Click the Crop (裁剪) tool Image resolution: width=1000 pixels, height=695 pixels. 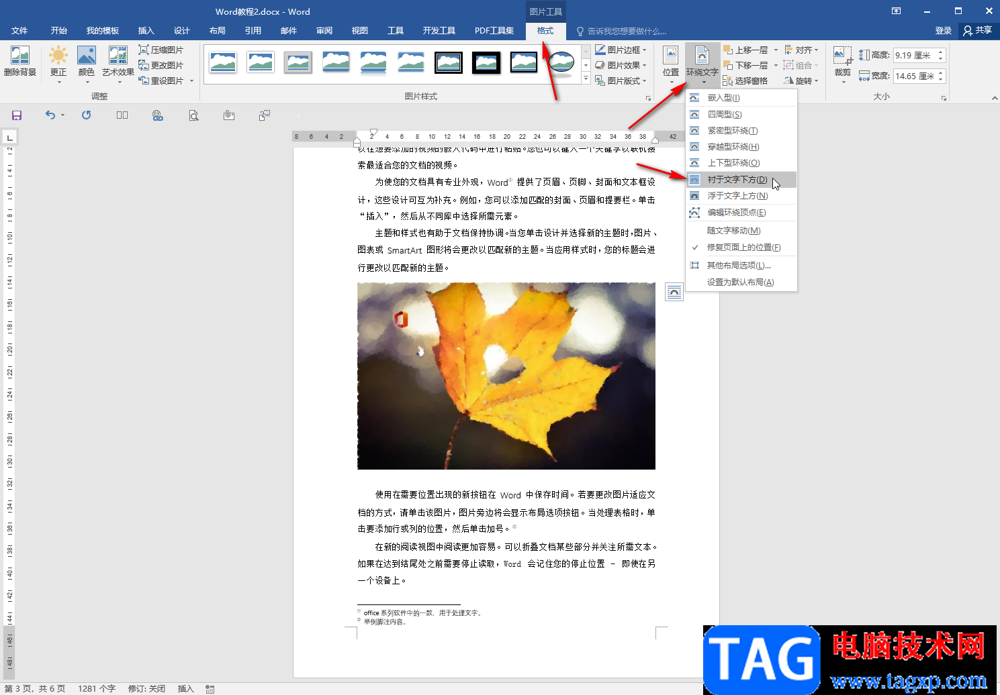843,64
